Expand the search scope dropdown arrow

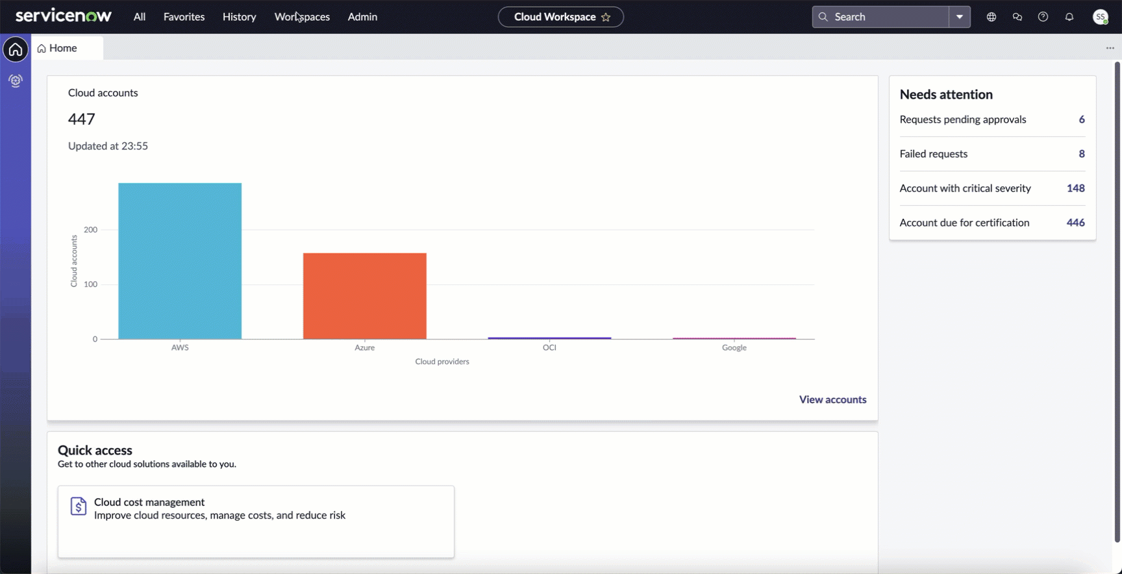pyautogui.click(x=960, y=17)
